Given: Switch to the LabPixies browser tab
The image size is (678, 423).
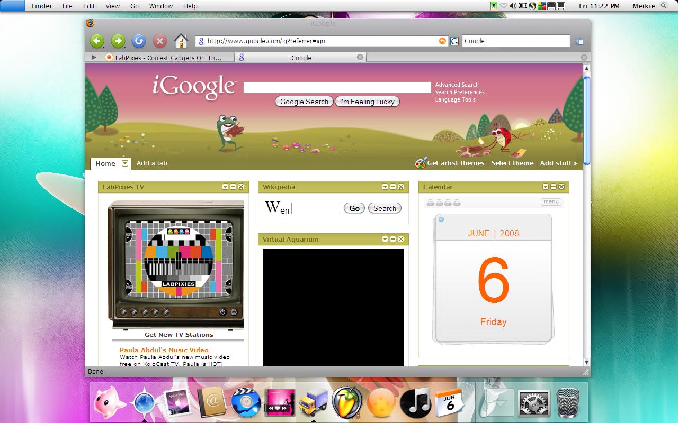Looking at the screenshot, I should point(168,58).
